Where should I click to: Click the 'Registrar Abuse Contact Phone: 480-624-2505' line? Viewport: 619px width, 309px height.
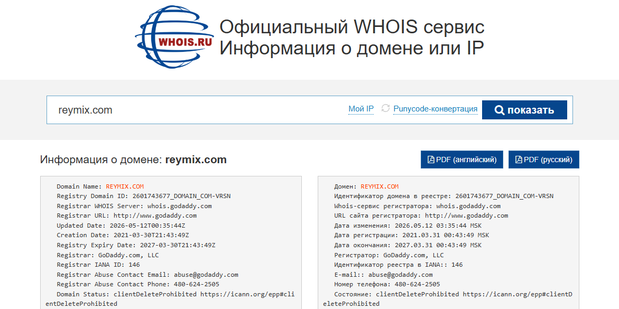click(x=138, y=284)
